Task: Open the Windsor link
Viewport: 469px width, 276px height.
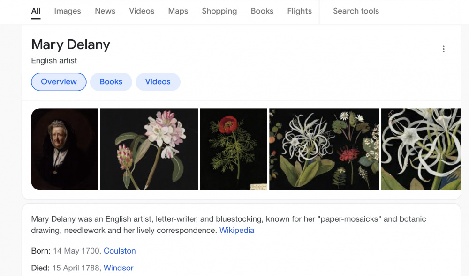Action: pos(119,268)
